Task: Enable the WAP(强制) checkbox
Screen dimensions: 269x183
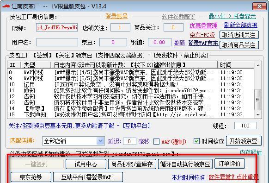Action: pyautogui.click(x=156, y=142)
